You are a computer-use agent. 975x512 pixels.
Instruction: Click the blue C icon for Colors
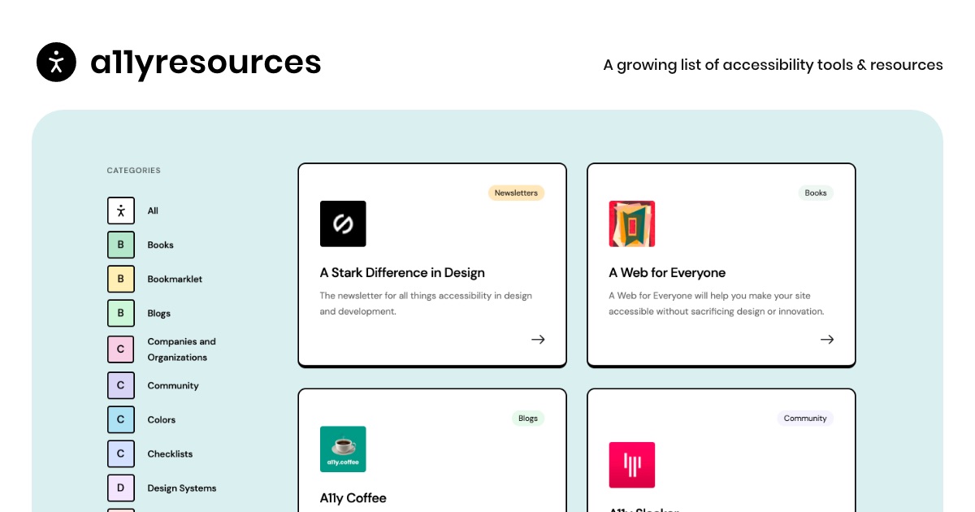(x=120, y=419)
